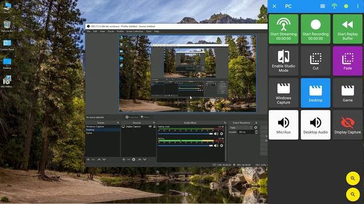Tap the Start Recording tile
The image size is (364, 204).
(x=316, y=29)
